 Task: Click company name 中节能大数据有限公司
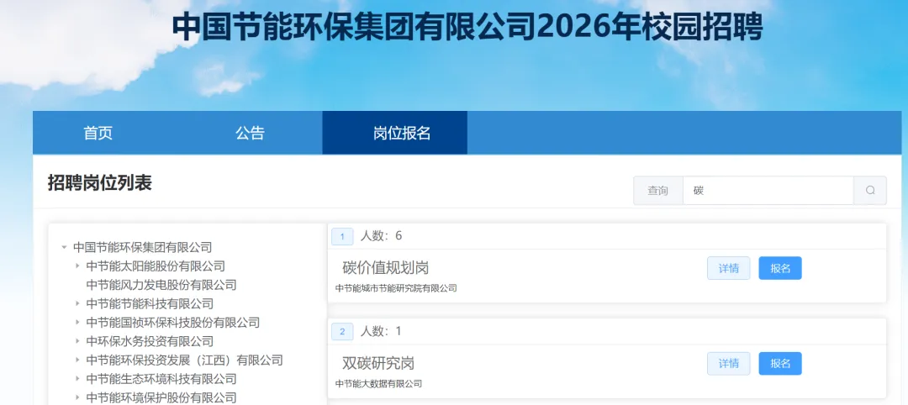click(378, 384)
